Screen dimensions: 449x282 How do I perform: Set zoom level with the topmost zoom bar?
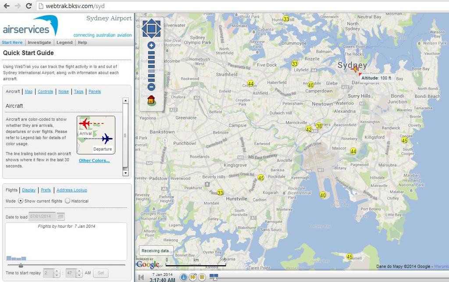click(151, 53)
